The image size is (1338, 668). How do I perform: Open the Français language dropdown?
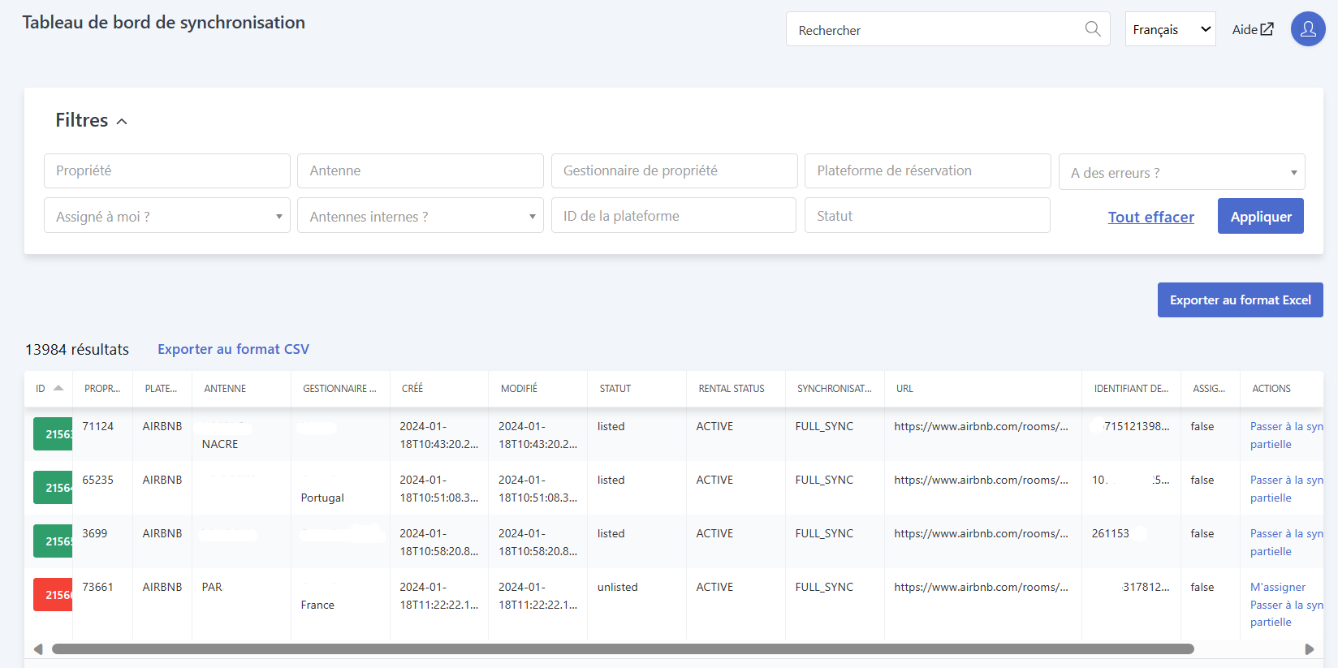1170,29
